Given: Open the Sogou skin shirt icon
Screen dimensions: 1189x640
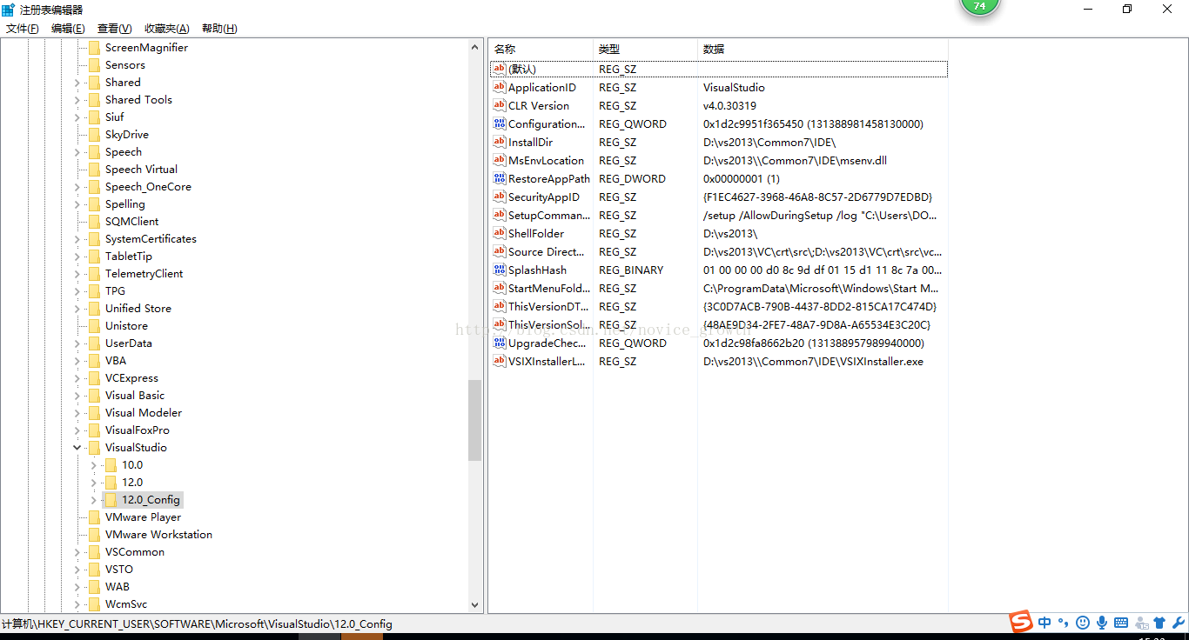Looking at the screenshot, I should [1159, 623].
